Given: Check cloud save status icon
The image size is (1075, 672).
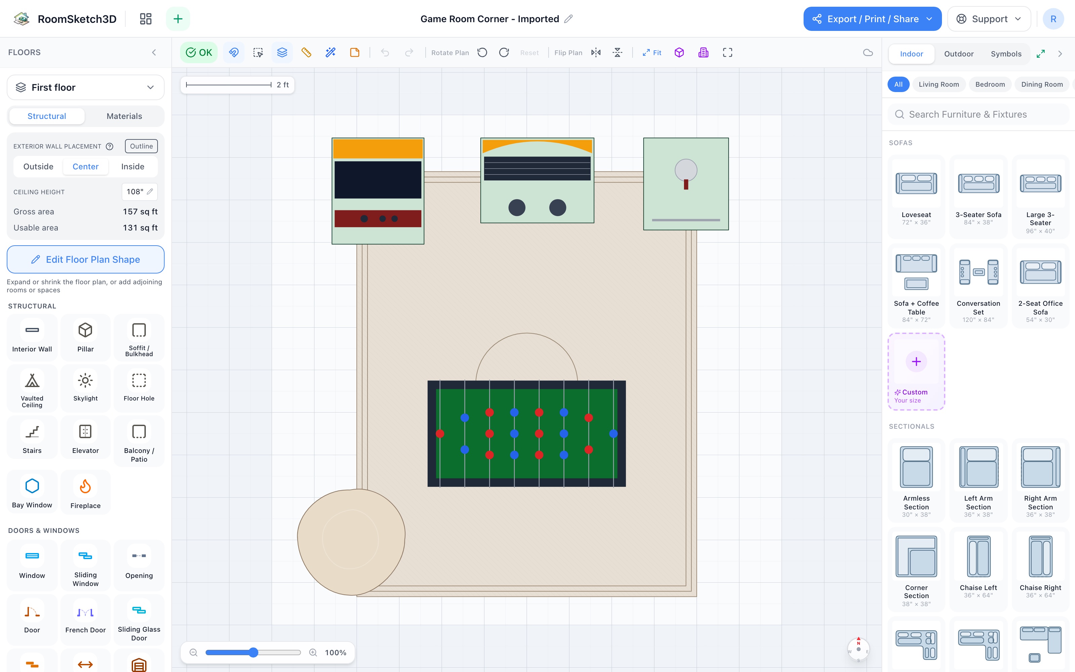Looking at the screenshot, I should click(868, 52).
